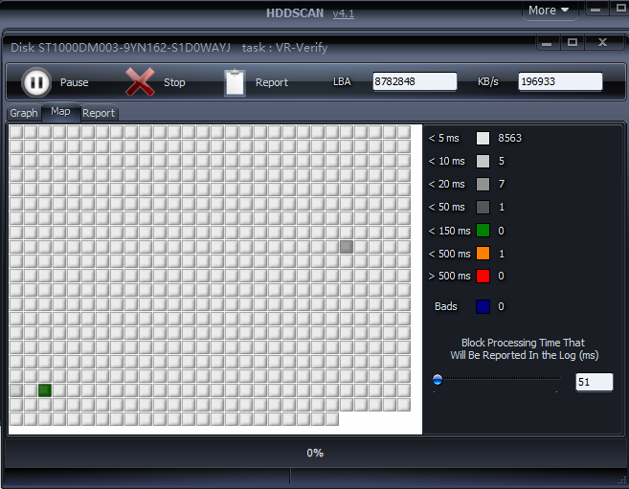This screenshot has height=489, width=629.
Task: Click the green block in the map
Action: point(45,390)
